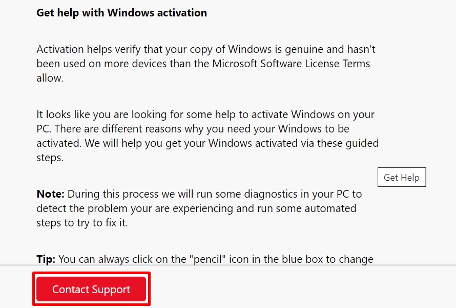
Task: Open Get Help assistance panel
Action: (x=401, y=177)
